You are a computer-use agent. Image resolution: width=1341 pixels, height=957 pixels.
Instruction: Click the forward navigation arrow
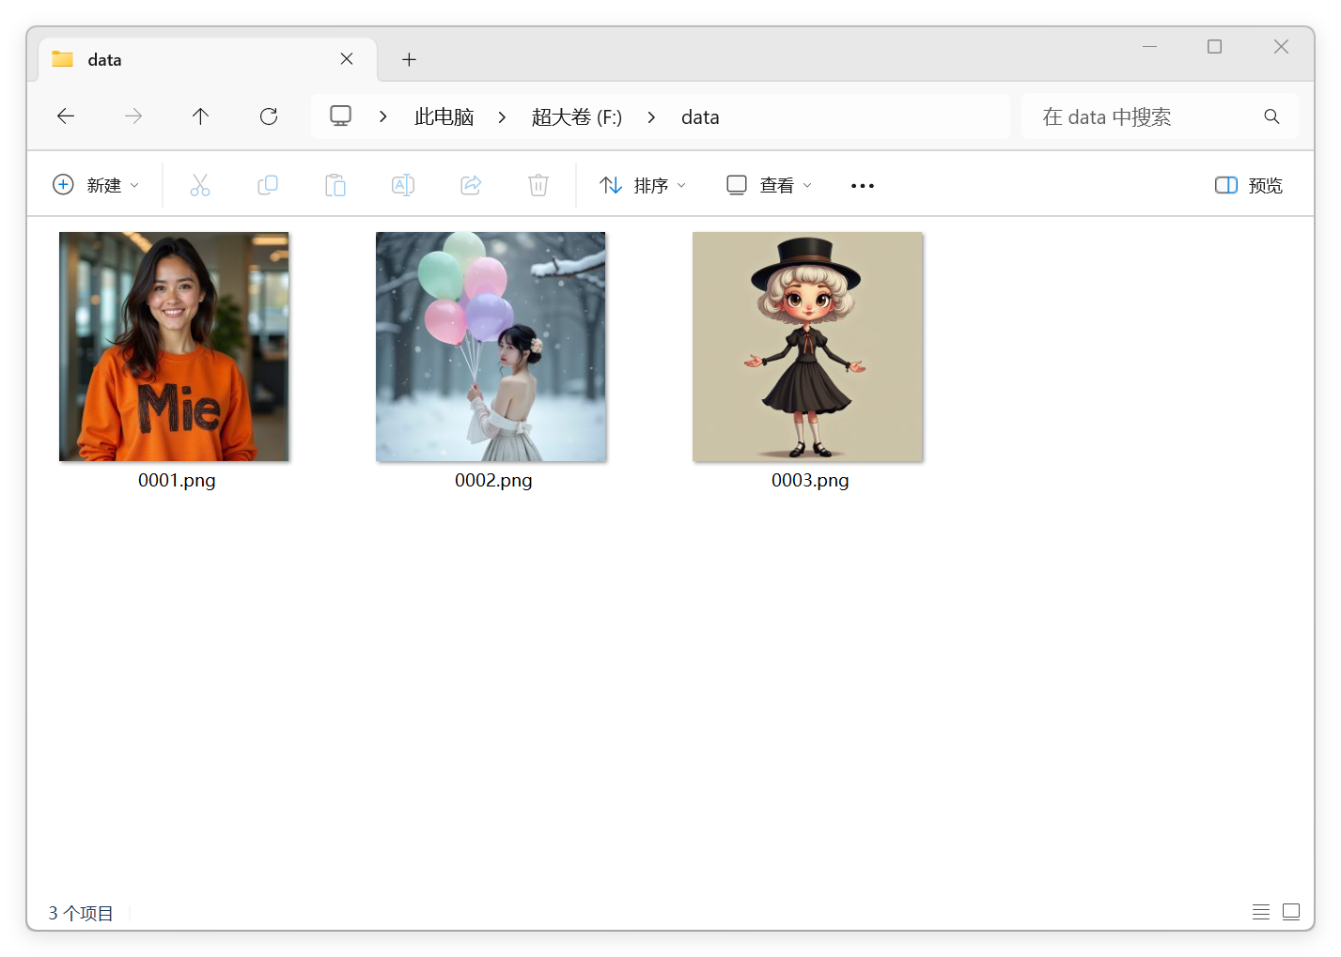pos(133,116)
